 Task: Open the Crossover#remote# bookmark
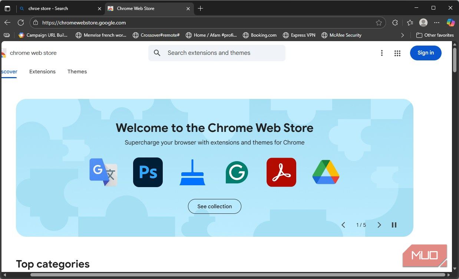click(156, 35)
